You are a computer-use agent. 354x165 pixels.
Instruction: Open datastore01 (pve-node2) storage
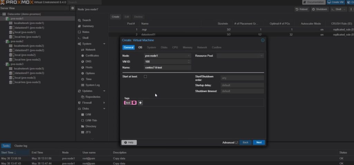[29, 50]
